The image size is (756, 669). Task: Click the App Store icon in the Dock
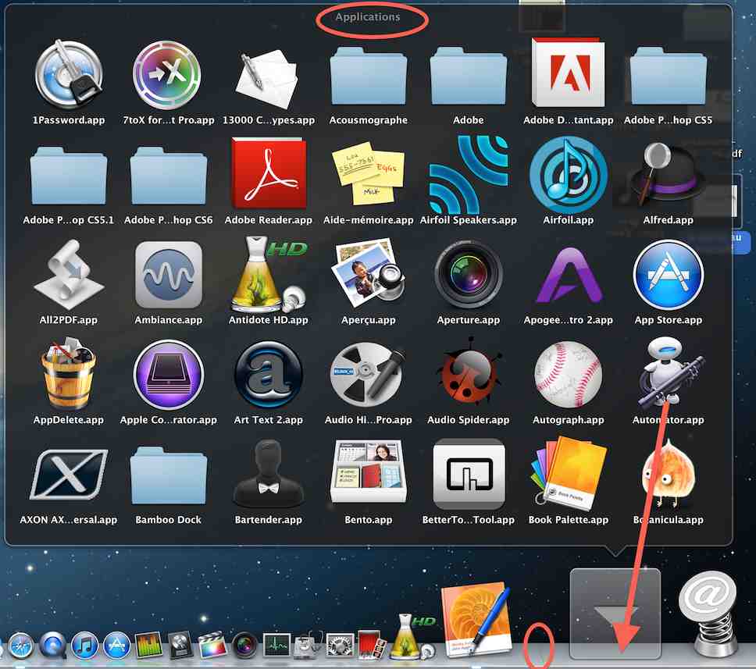tap(116, 646)
